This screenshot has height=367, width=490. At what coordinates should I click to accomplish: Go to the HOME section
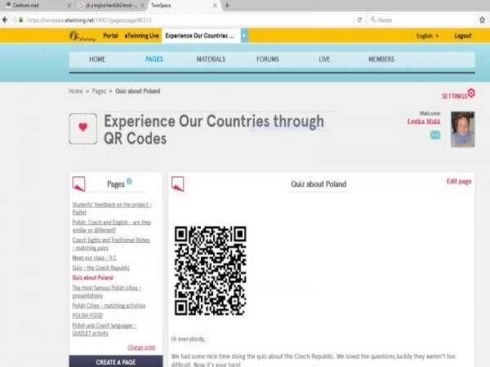click(97, 60)
